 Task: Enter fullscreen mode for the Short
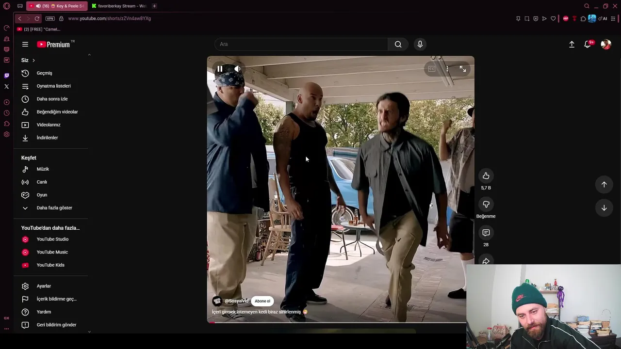point(463,69)
